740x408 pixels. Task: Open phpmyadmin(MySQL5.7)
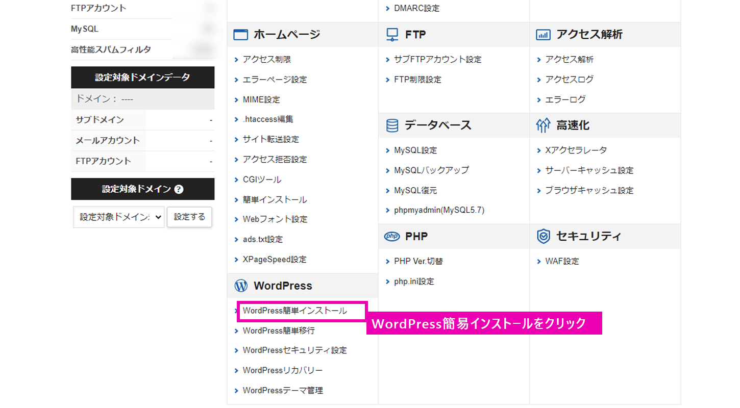(x=439, y=210)
